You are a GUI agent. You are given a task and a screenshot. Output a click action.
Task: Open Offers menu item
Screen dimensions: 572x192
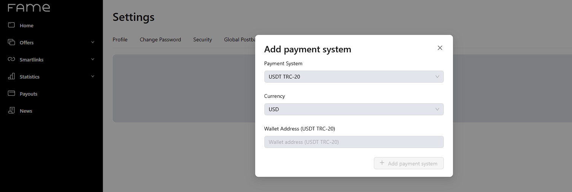27,42
